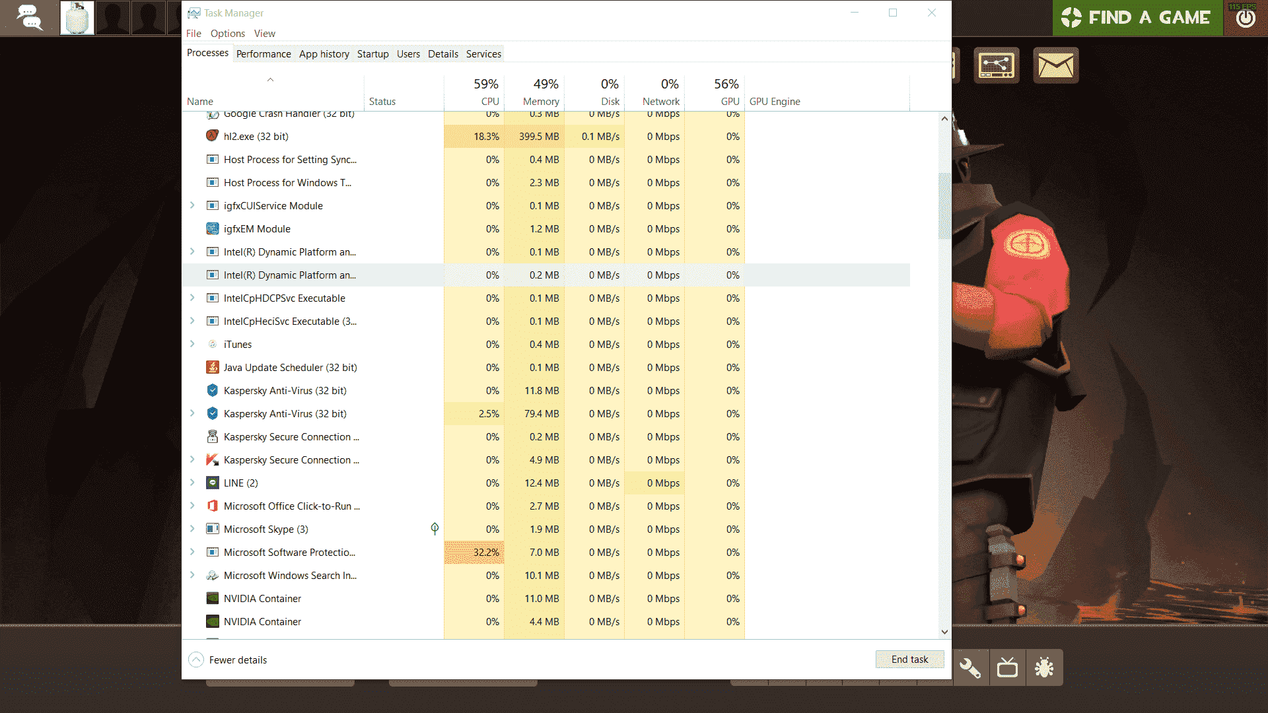Click the game TV replay icon

[x=1007, y=667]
